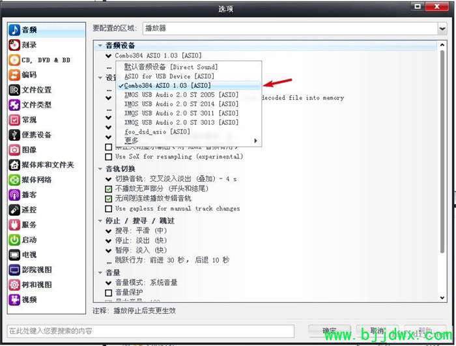Open the 播客 podcast icon

14,195
